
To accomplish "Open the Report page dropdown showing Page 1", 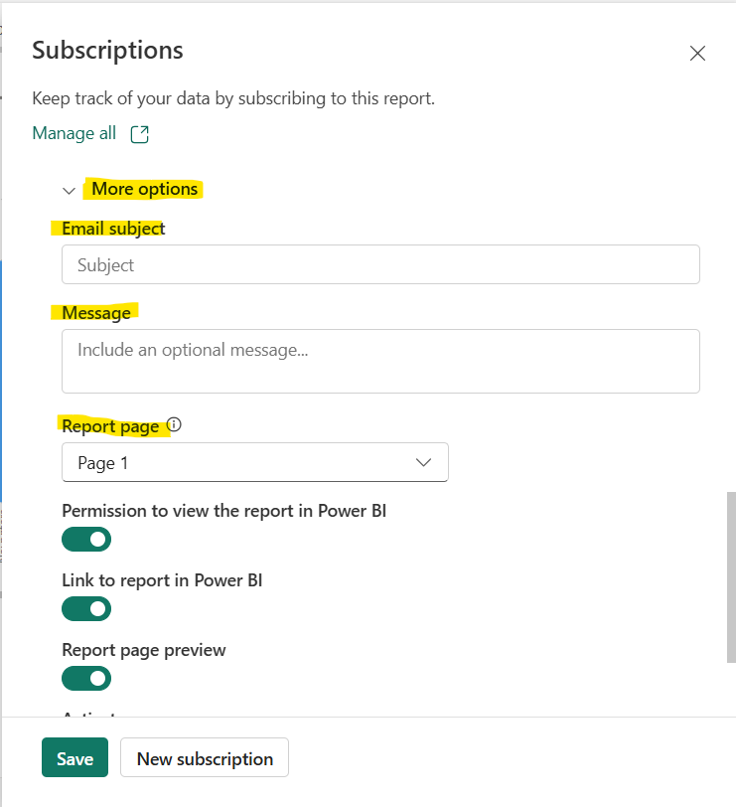I will tap(255, 462).
